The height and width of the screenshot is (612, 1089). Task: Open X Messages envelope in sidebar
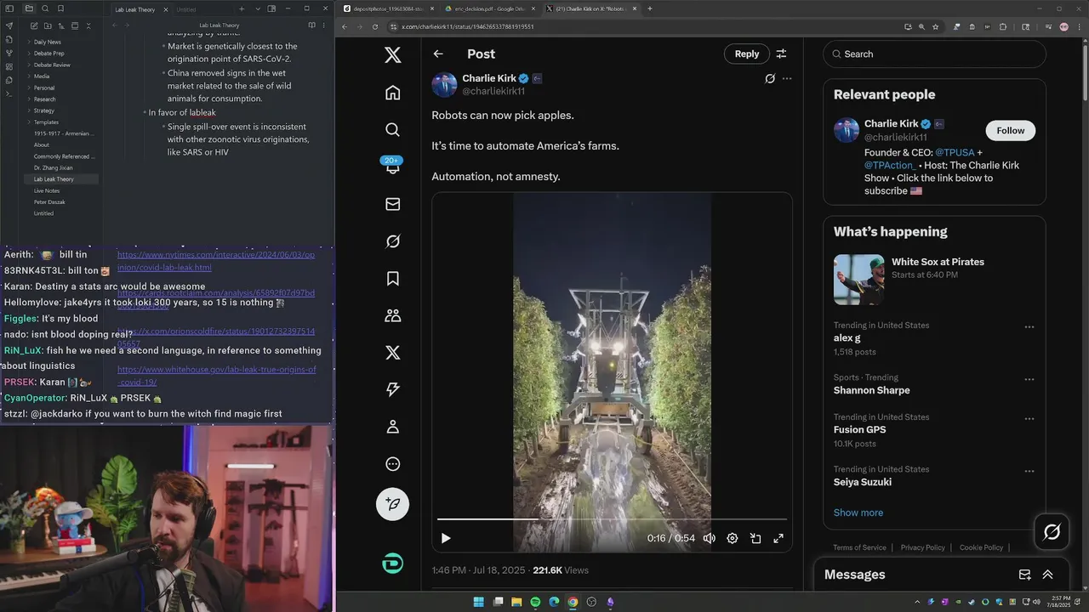(392, 204)
